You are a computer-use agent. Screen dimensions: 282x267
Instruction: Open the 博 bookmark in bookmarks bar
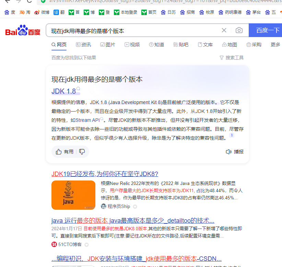coord(89,12)
